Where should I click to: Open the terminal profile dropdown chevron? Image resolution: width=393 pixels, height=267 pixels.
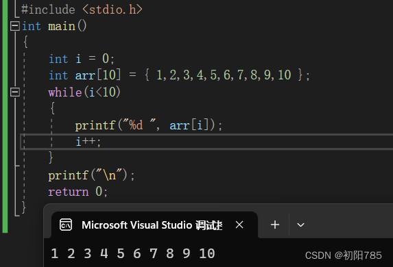300,225
